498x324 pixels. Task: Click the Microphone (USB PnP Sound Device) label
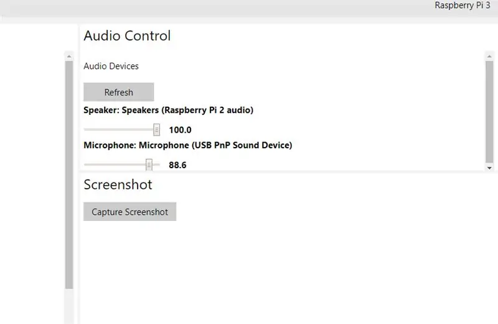[188, 145]
